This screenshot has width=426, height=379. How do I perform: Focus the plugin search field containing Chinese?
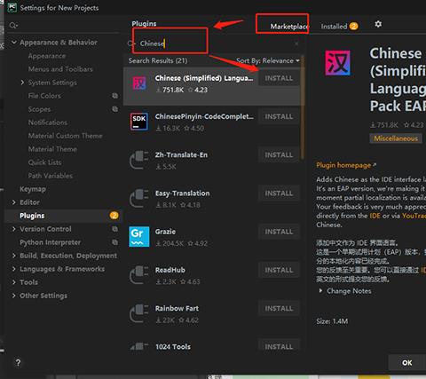point(213,43)
